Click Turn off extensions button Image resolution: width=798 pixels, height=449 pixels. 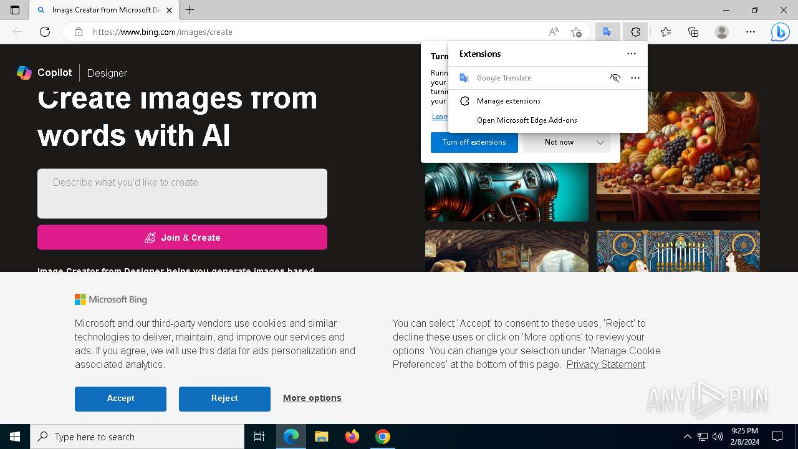pos(474,142)
